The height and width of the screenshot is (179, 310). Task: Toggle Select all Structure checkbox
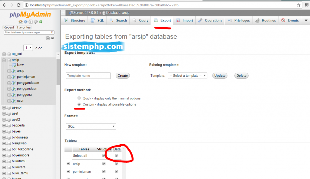tap(104, 156)
